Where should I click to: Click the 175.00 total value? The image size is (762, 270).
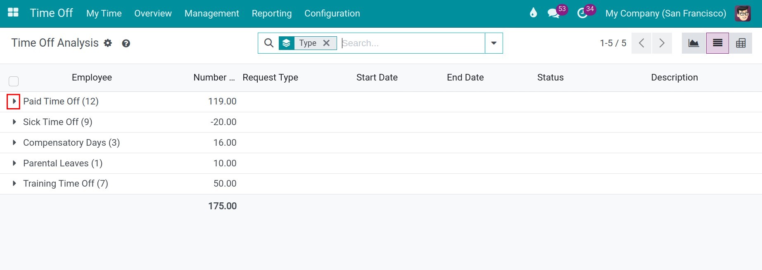222,206
